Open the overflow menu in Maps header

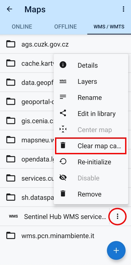(x=123, y=9)
